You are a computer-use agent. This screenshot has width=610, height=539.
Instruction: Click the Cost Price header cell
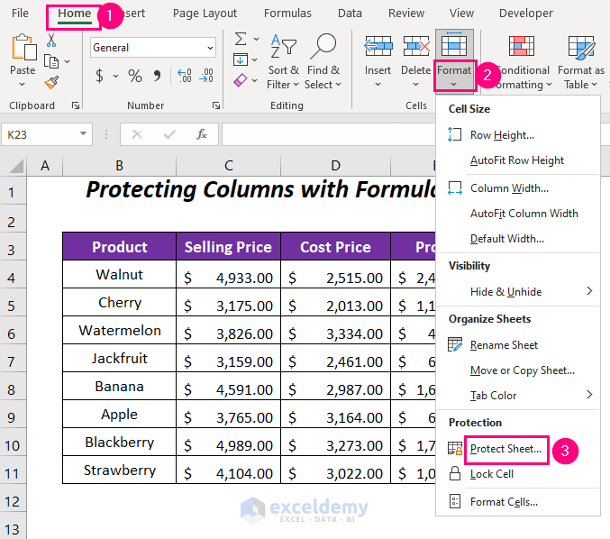(335, 247)
